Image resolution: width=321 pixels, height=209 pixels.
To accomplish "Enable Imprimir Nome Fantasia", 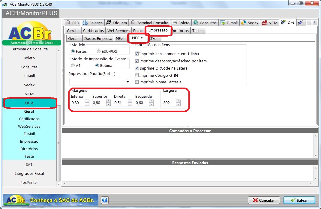I will pyautogui.click(x=136, y=82).
